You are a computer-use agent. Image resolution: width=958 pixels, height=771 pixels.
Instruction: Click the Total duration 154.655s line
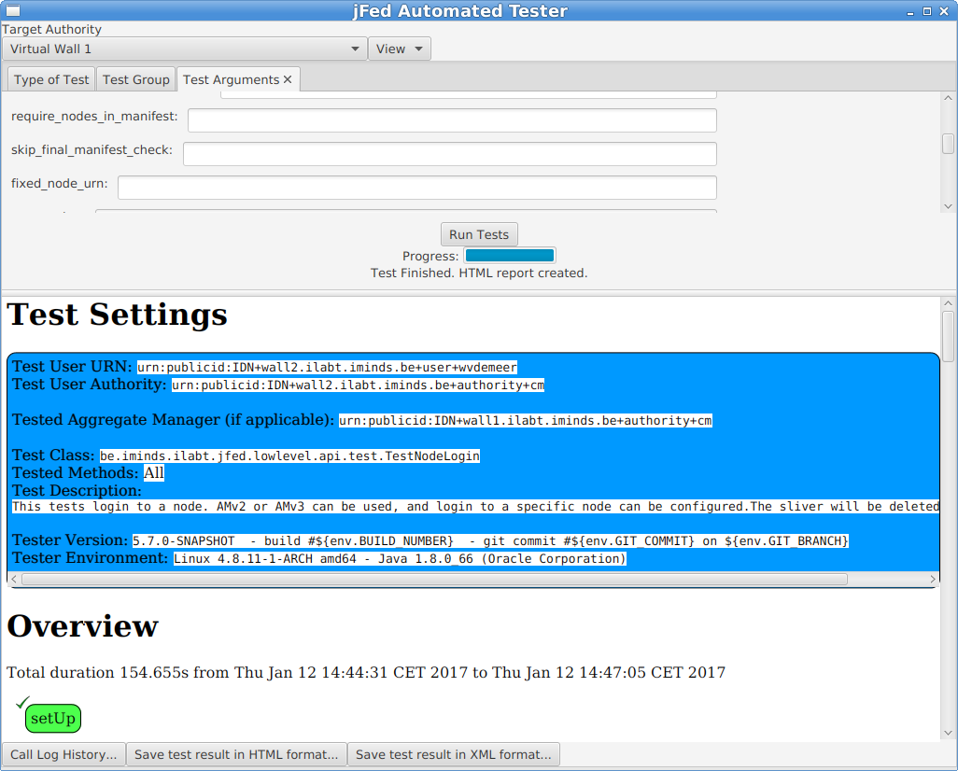click(366, 673)
